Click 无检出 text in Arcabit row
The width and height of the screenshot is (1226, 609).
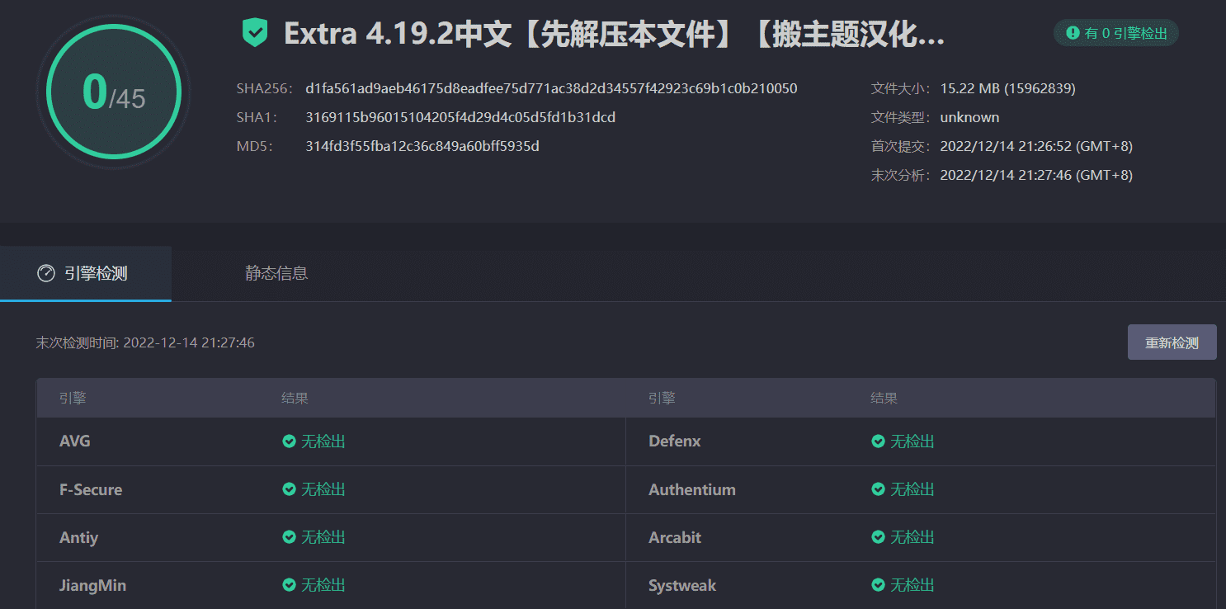tap(912, 537)
